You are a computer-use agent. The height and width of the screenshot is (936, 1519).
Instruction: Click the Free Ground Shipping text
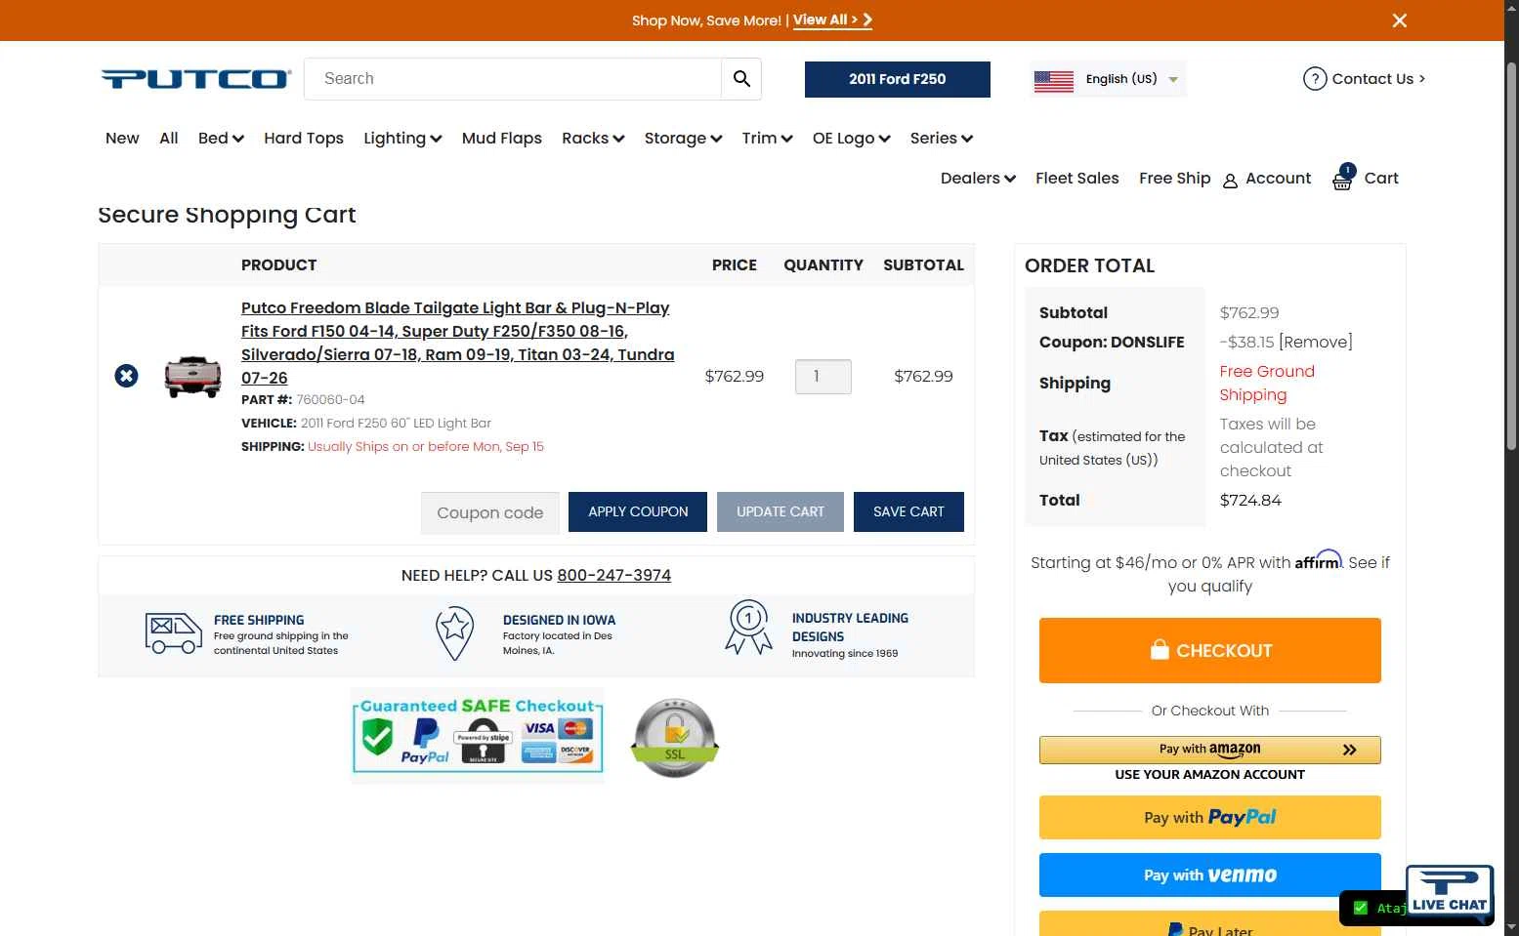(1267, 384)
